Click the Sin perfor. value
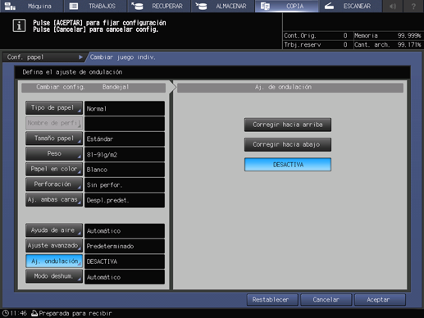 click(125, 185)
